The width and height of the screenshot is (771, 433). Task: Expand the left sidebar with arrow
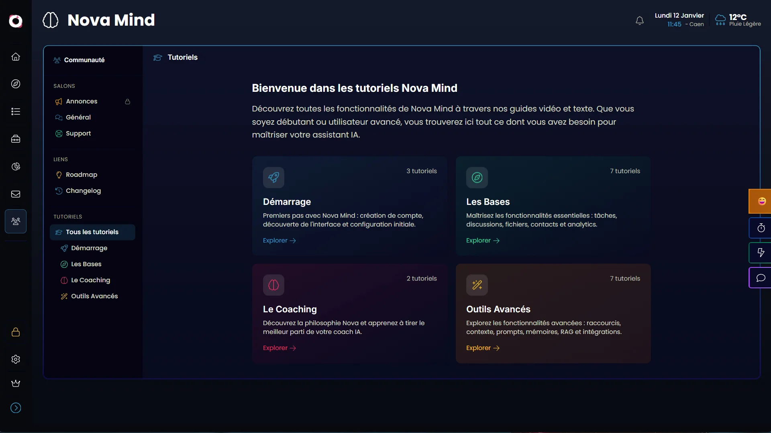click(16, 408)
